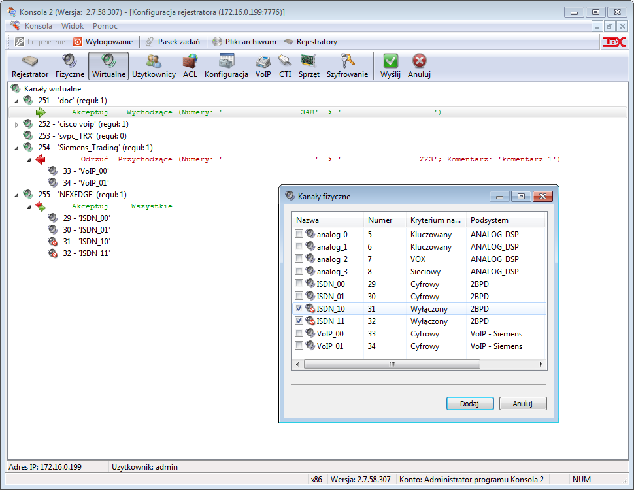Screen dimensions: 634x490
Task: Sort by the Podsystem column header
Action: (505, 220)
